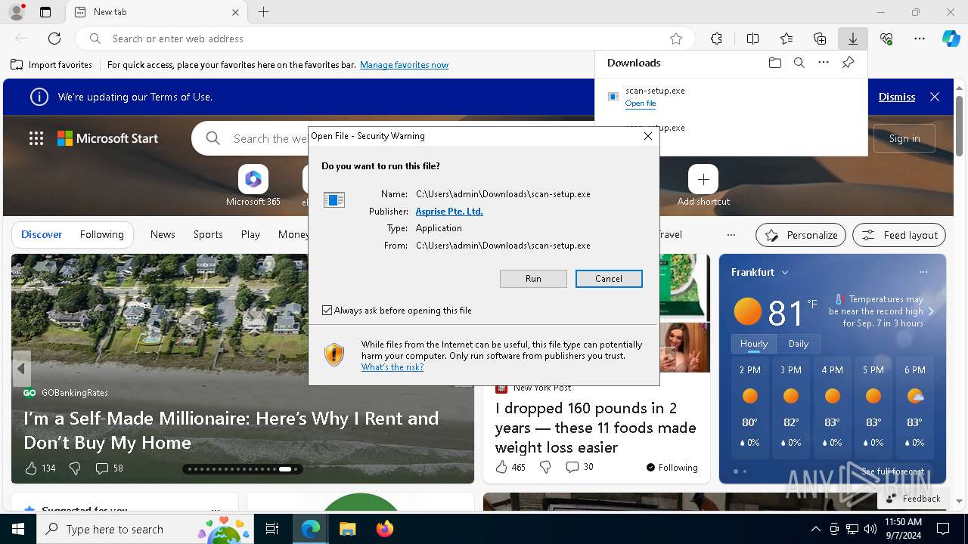
Task: Open the taskbar clock and date
Action: pyautogui.click(x=903, y=529)
